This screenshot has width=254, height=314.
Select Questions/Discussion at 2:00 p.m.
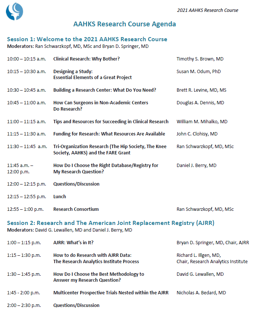click(76, 305)
